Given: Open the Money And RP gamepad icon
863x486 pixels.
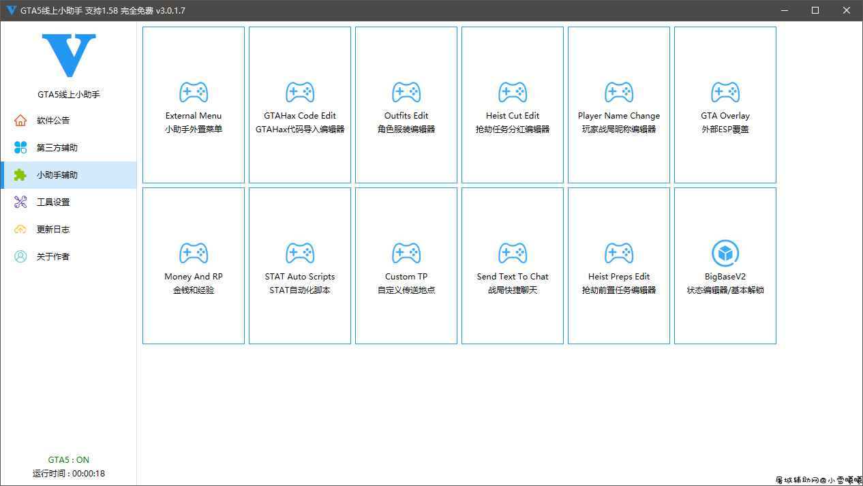Looking at the screenshot, I should 194,253.
